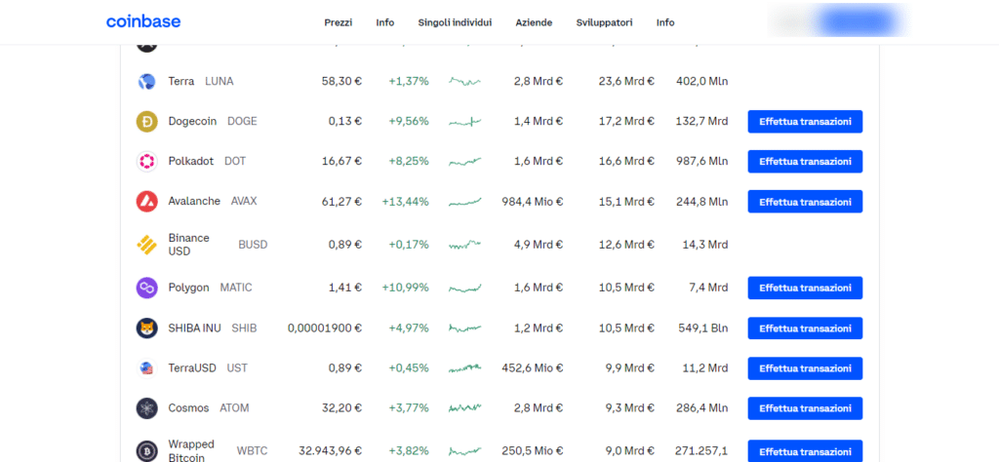Select the SHIBA INU price 0,00001900 €

pyautogui.click(x=325, y=328)
